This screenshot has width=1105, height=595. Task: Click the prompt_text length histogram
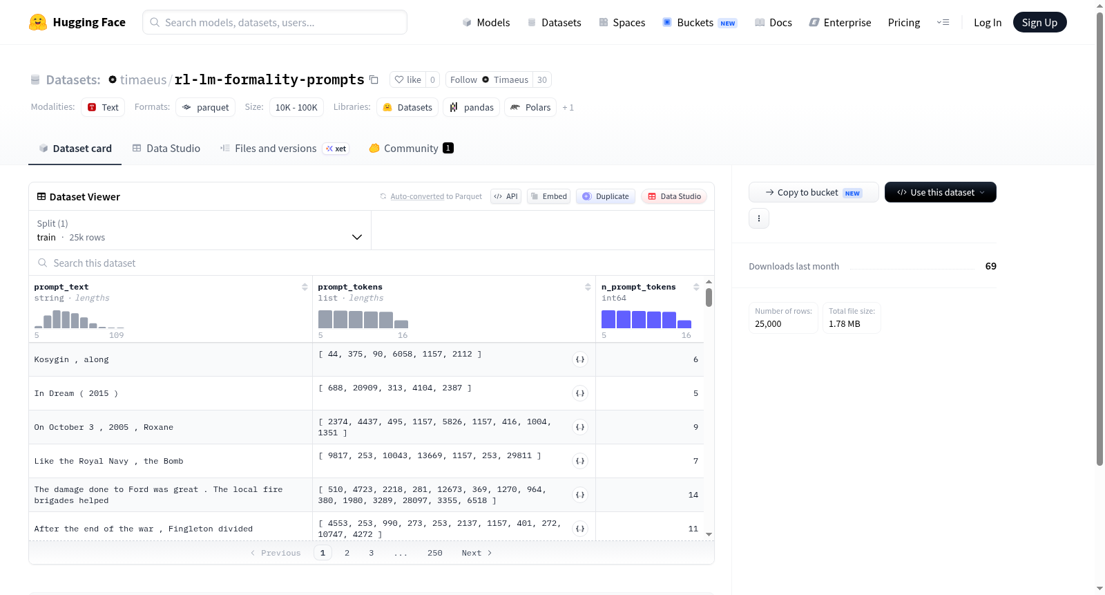79,319
